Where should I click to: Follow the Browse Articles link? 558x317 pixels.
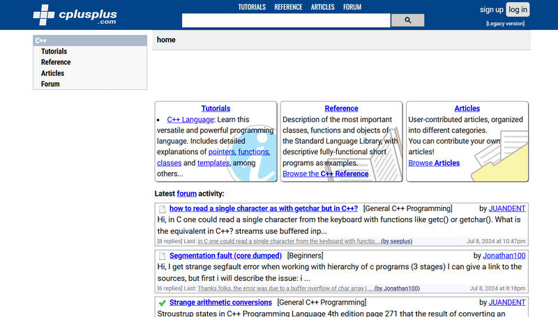click(x=434, y=163)
